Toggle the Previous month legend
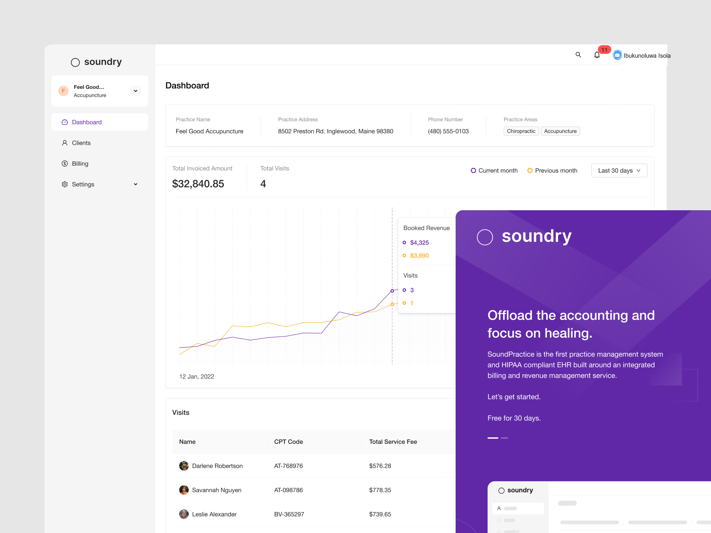This screenshot has width=711, height=533. click(552, 171)
